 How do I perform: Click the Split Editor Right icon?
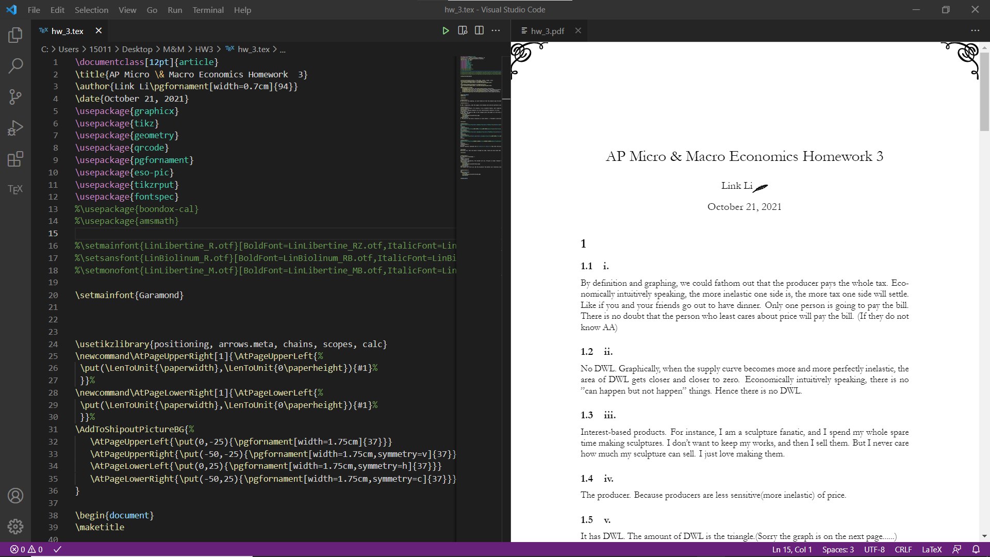[x=479, y=31]
